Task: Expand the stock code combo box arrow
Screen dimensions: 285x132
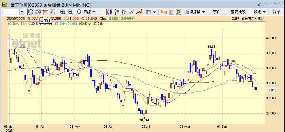Action: coord(22,12)
